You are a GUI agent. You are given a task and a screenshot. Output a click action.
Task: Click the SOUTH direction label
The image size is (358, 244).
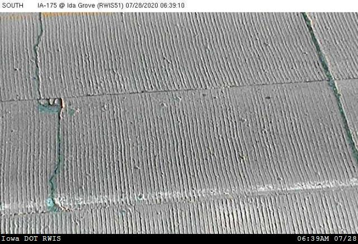tap(11, 5)
